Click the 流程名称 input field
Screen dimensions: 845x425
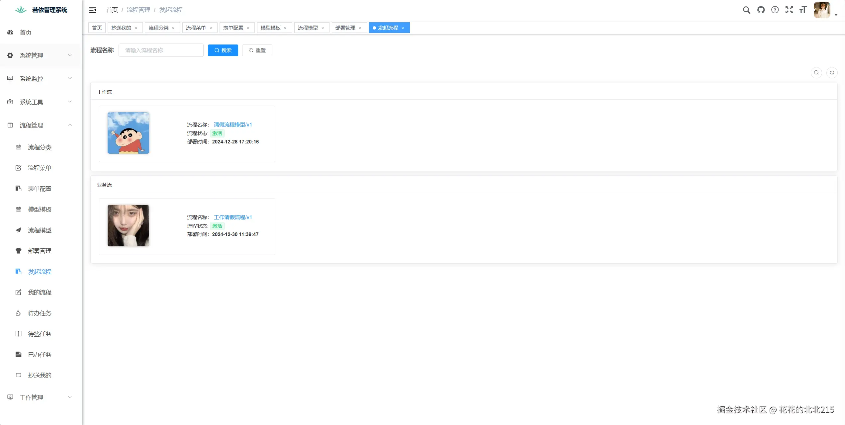(x=161, y=50)
